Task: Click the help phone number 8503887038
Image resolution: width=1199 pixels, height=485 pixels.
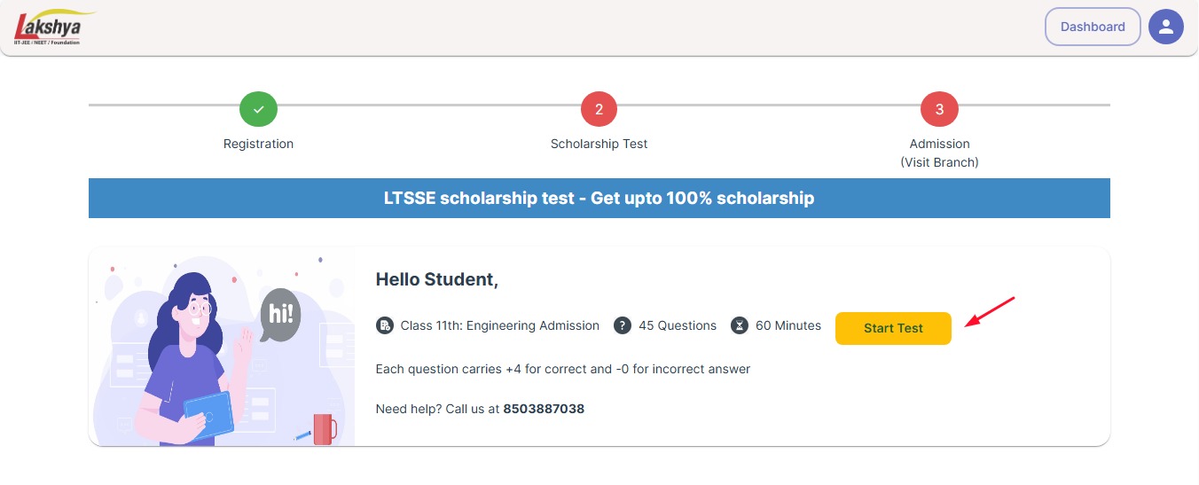Action: [x=544, y=409]
